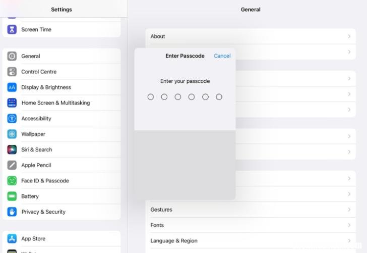Image resolution: width=367 pixels, height=253 pixels.
Task: Cancel the Enter Passcode dialog
Action: click(222, 56)
